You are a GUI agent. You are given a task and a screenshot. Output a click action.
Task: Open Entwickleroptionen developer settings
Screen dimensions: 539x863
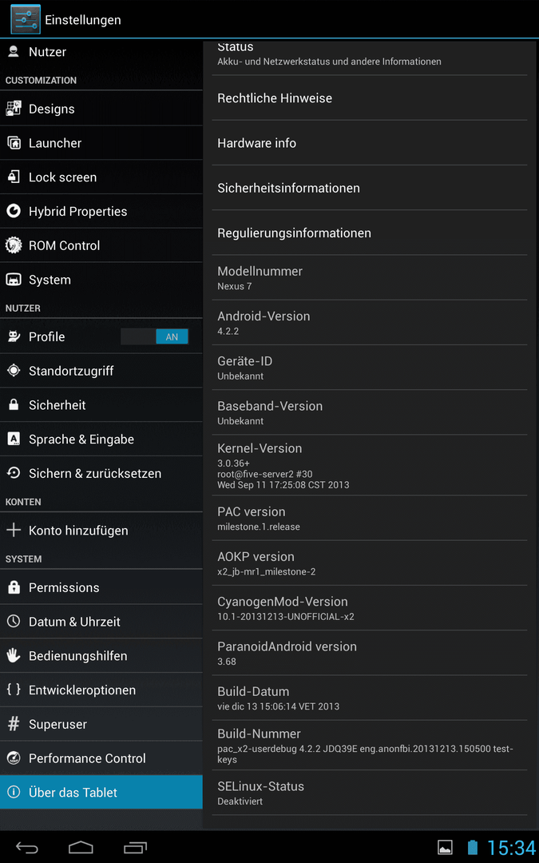101,690
